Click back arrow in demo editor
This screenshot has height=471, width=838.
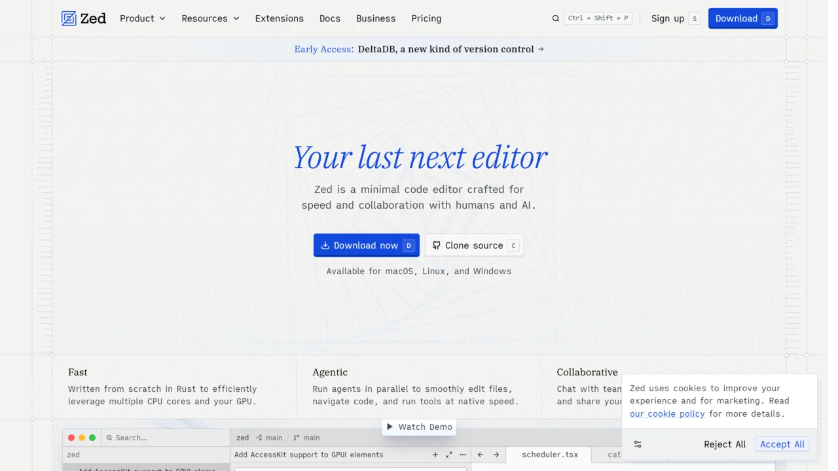tap(481, 455)
